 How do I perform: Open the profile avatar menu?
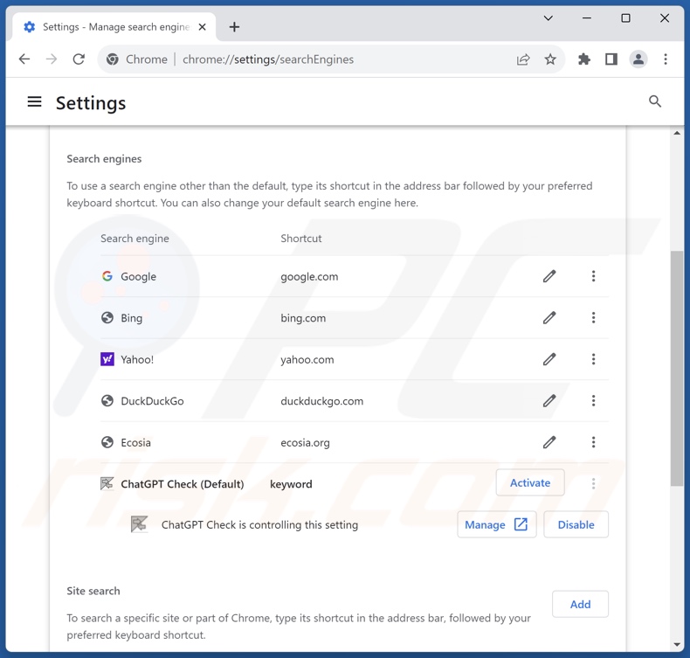[638, 59]
